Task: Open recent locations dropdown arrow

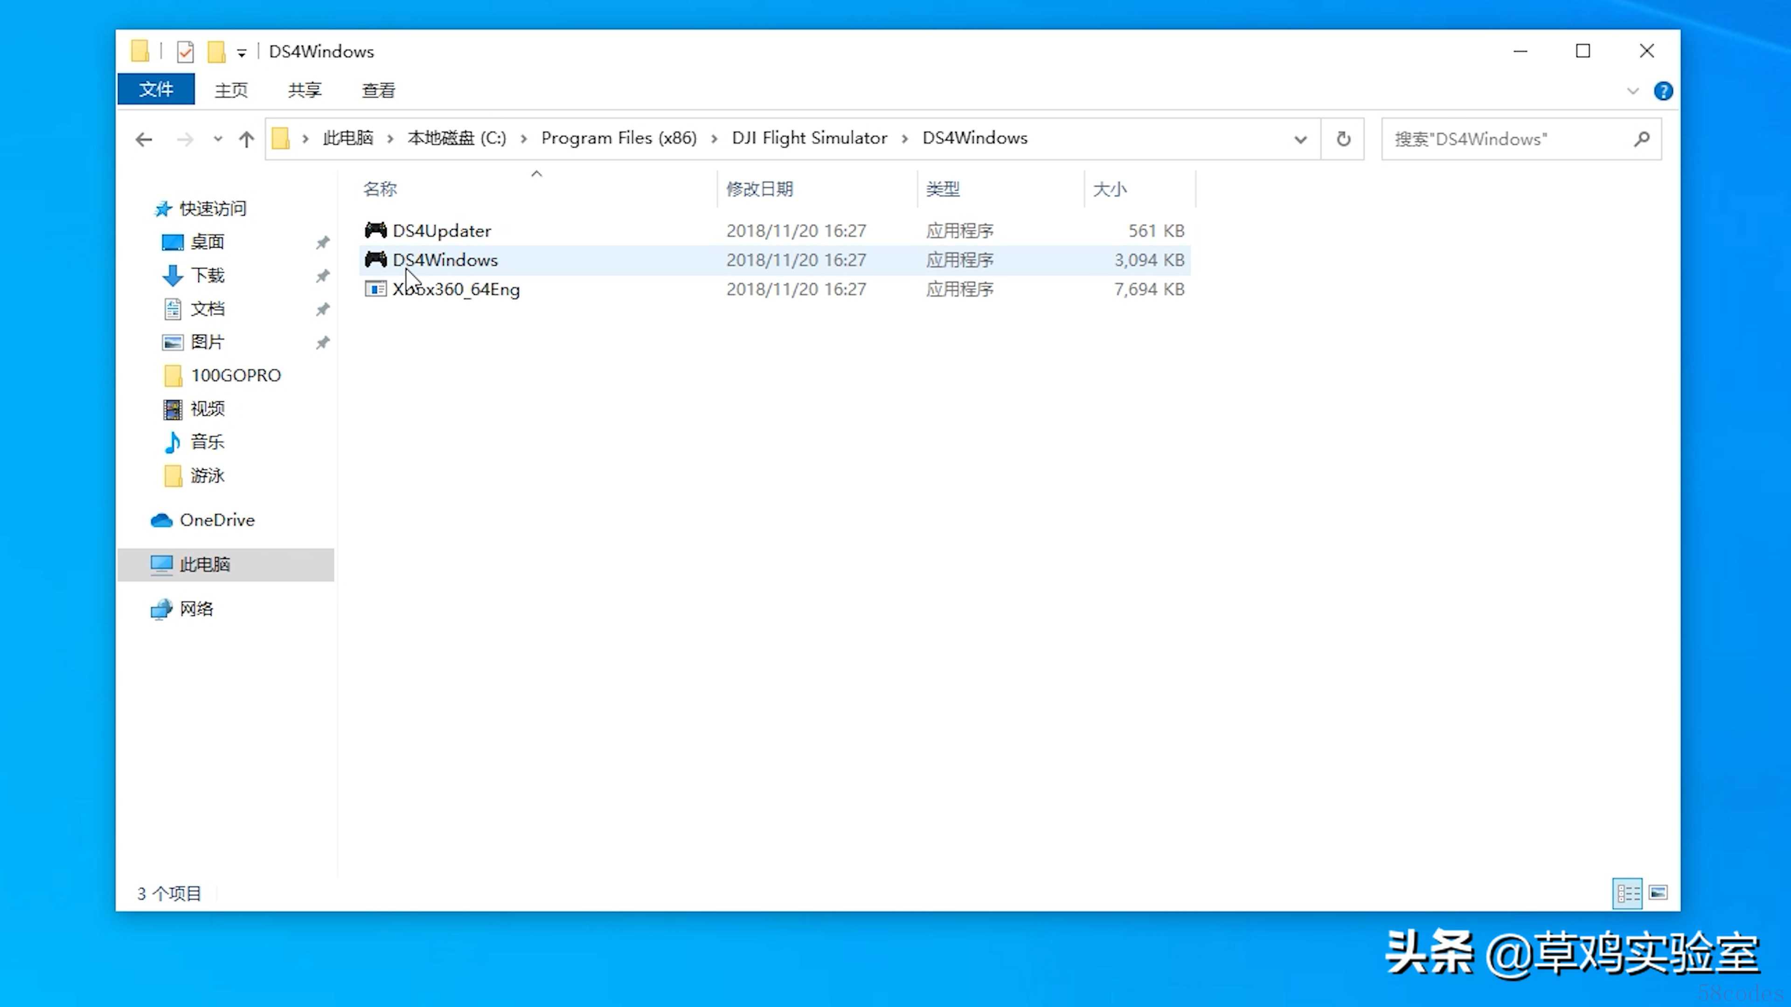Action: [218, 139]
